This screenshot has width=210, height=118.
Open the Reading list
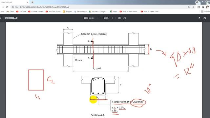(x=206, y=11)
